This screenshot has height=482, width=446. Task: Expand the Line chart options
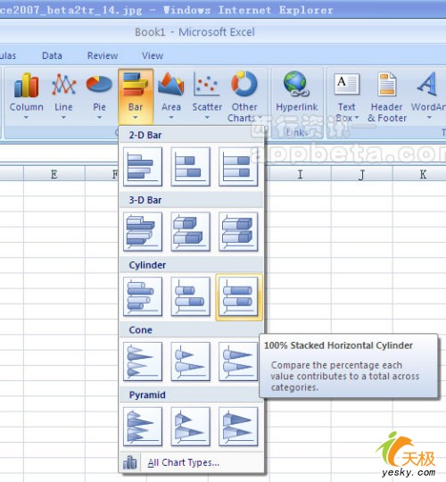[63, 96]
